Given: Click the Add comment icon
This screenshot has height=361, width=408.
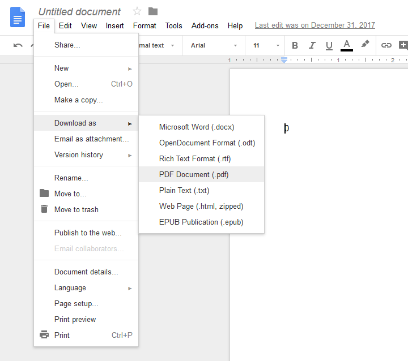Looking at the screenshot, I should tap(403, 45).
